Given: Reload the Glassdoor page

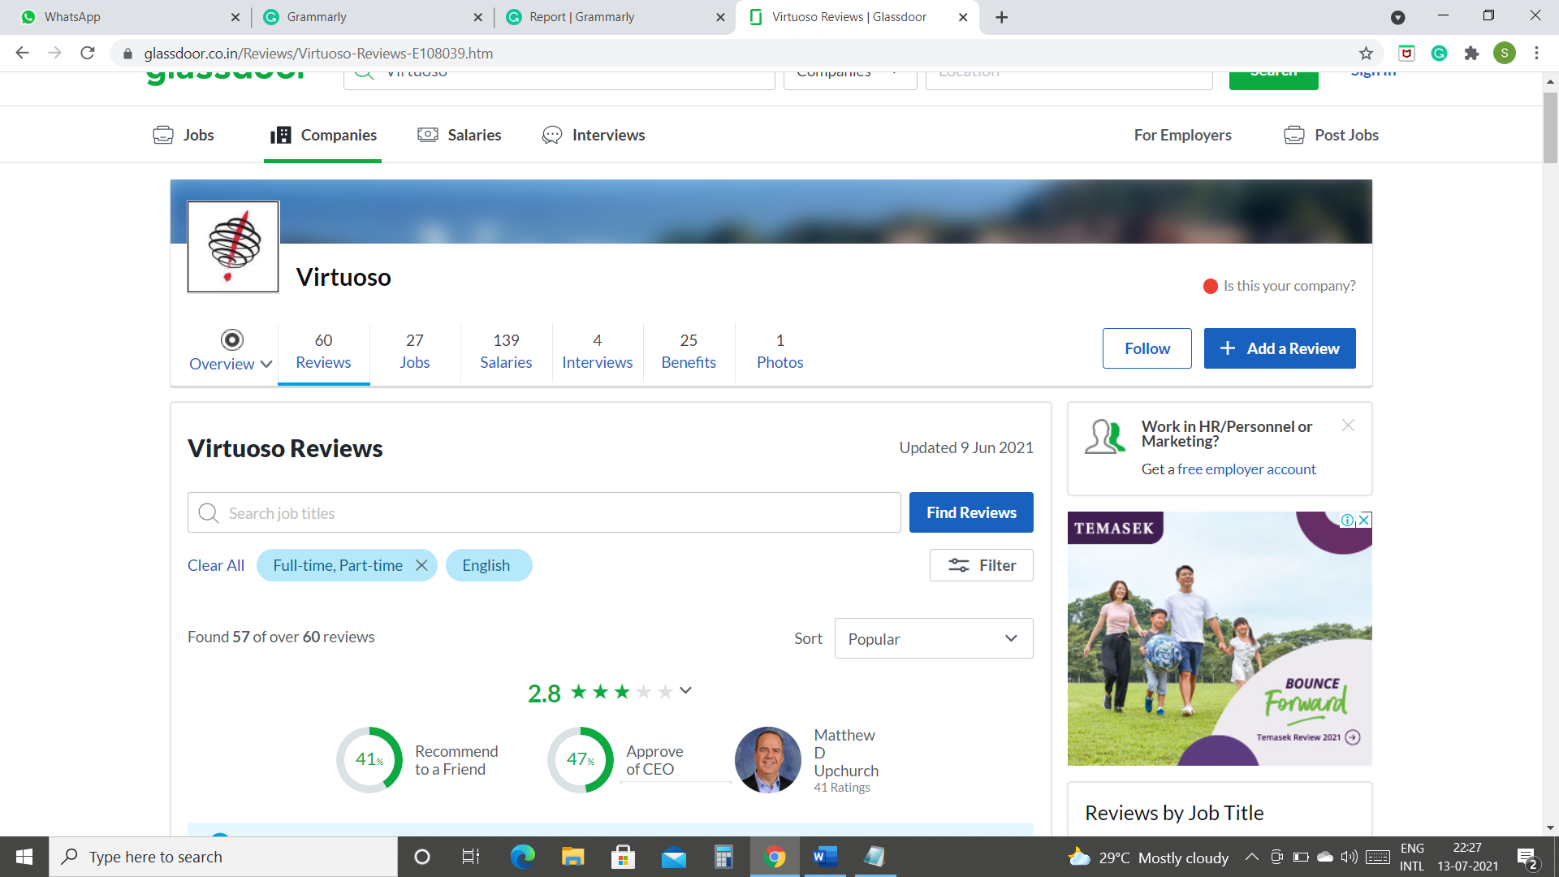Looking at the screenshot, I should coord(88,53).
